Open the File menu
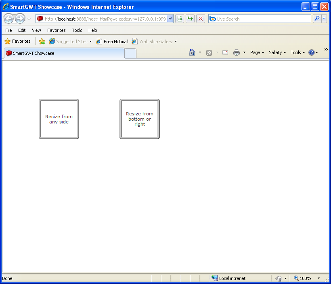Image resolution: width=331 pixels, height=284 pixels. (8, 30)
